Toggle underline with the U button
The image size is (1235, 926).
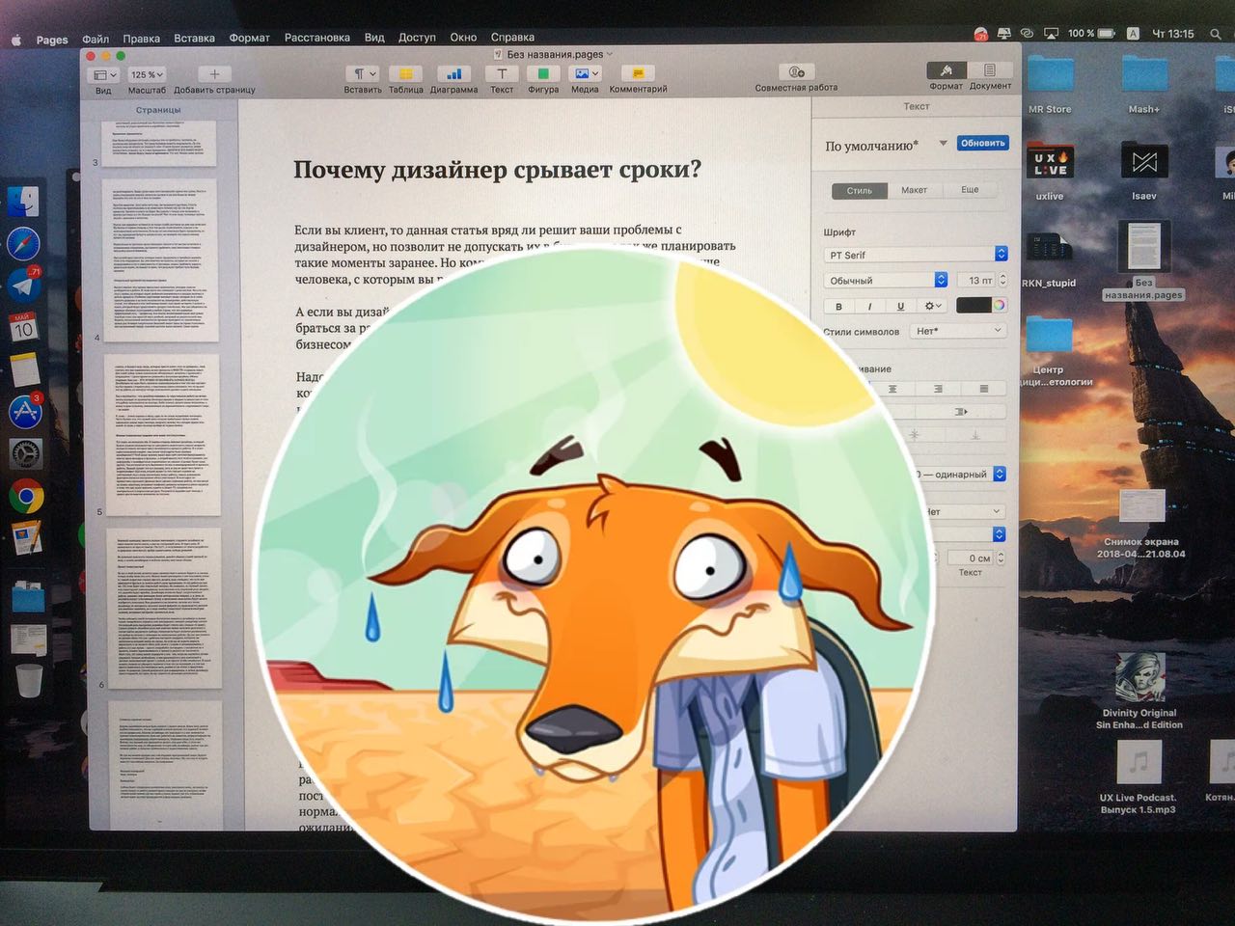click(900, 306)
